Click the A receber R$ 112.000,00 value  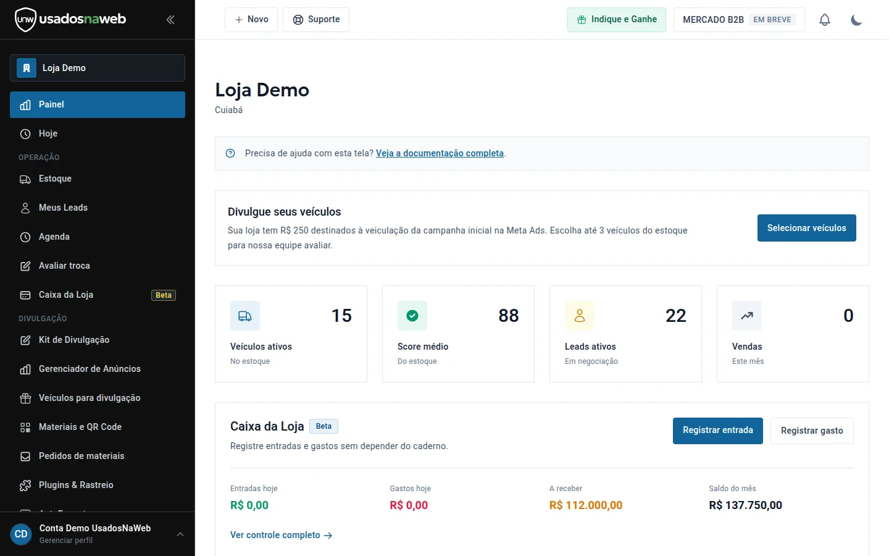pyautogui.click(x=586, y=505)
